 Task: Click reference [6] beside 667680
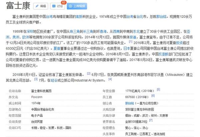click(x=153, y=96)
